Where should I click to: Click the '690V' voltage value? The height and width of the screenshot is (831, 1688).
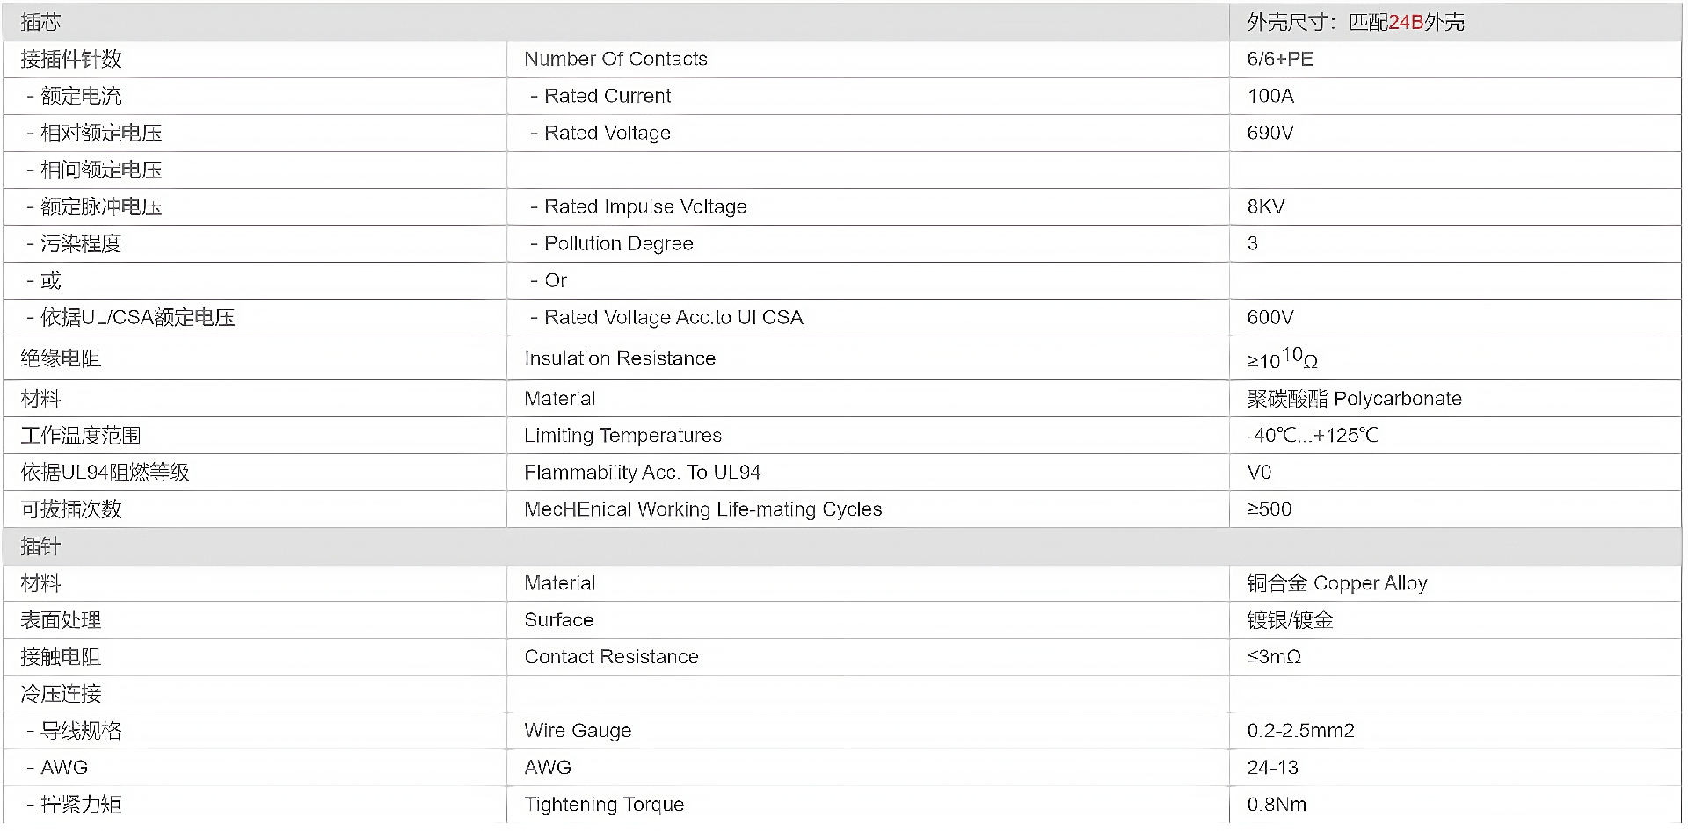point(1270,133)
